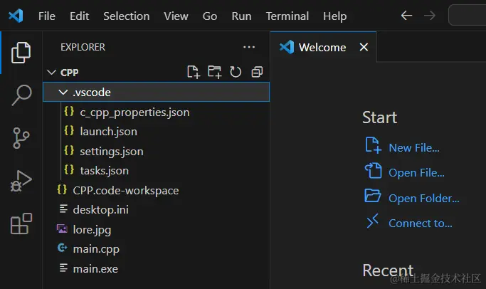Open the Source Control view
Image resolution: width=486 pixels, height=289 pixels.
21,138
